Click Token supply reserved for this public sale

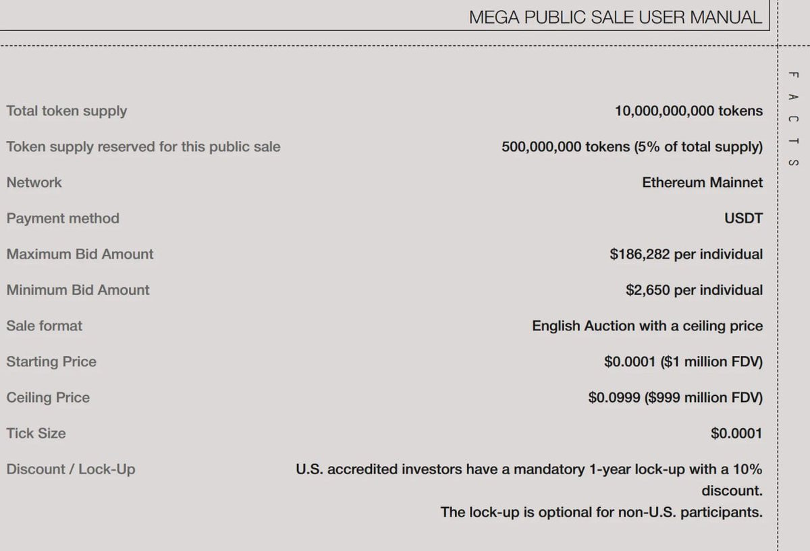click(x=143, y=147)
